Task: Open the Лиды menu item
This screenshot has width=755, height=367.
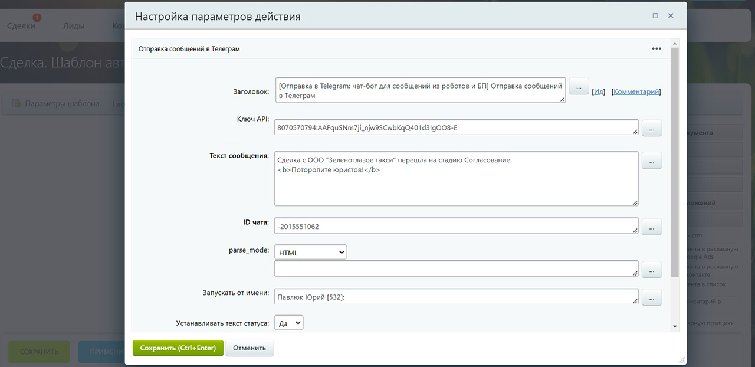Action: coord(74,26)
